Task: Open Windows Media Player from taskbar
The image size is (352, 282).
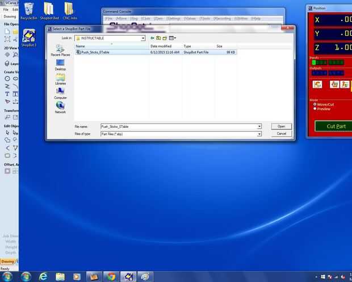Action: [77, 277]
